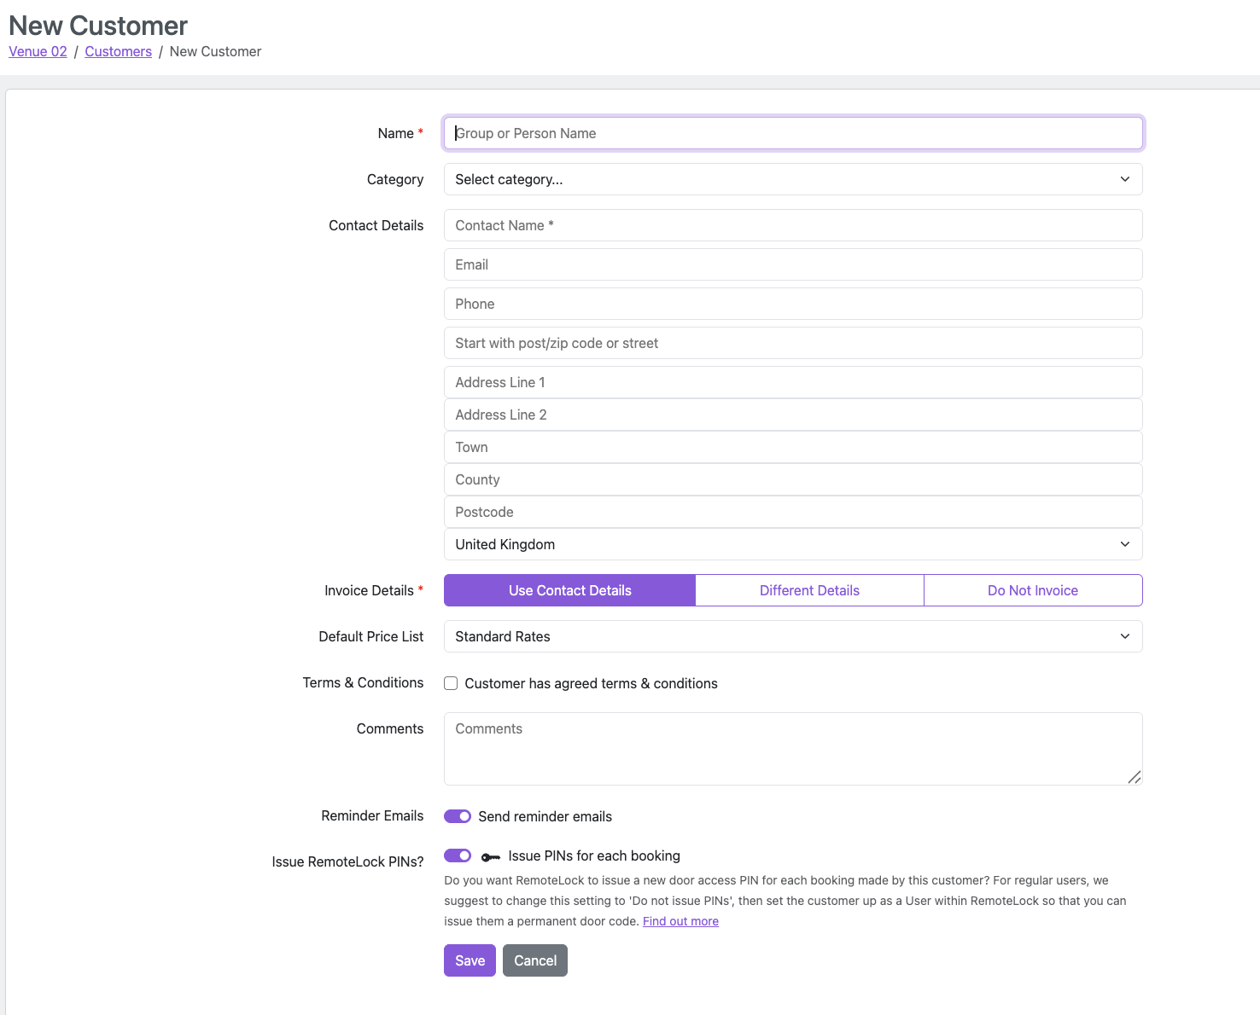
Task: Click the Comments text area
Action: 792,748
